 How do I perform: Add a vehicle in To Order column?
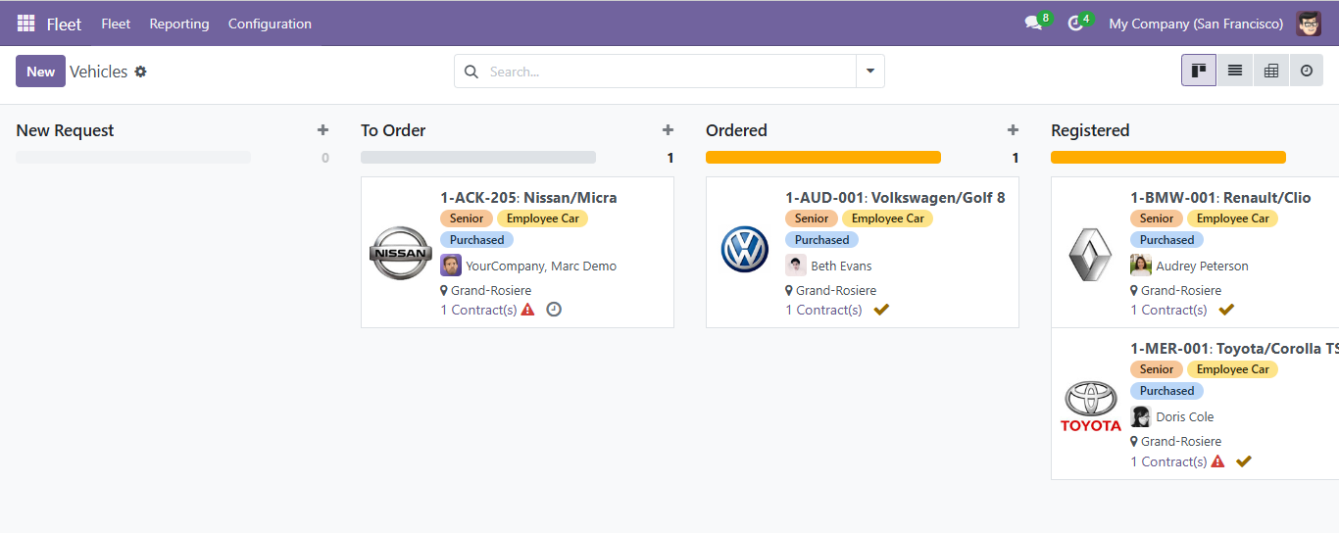[668, 130]
